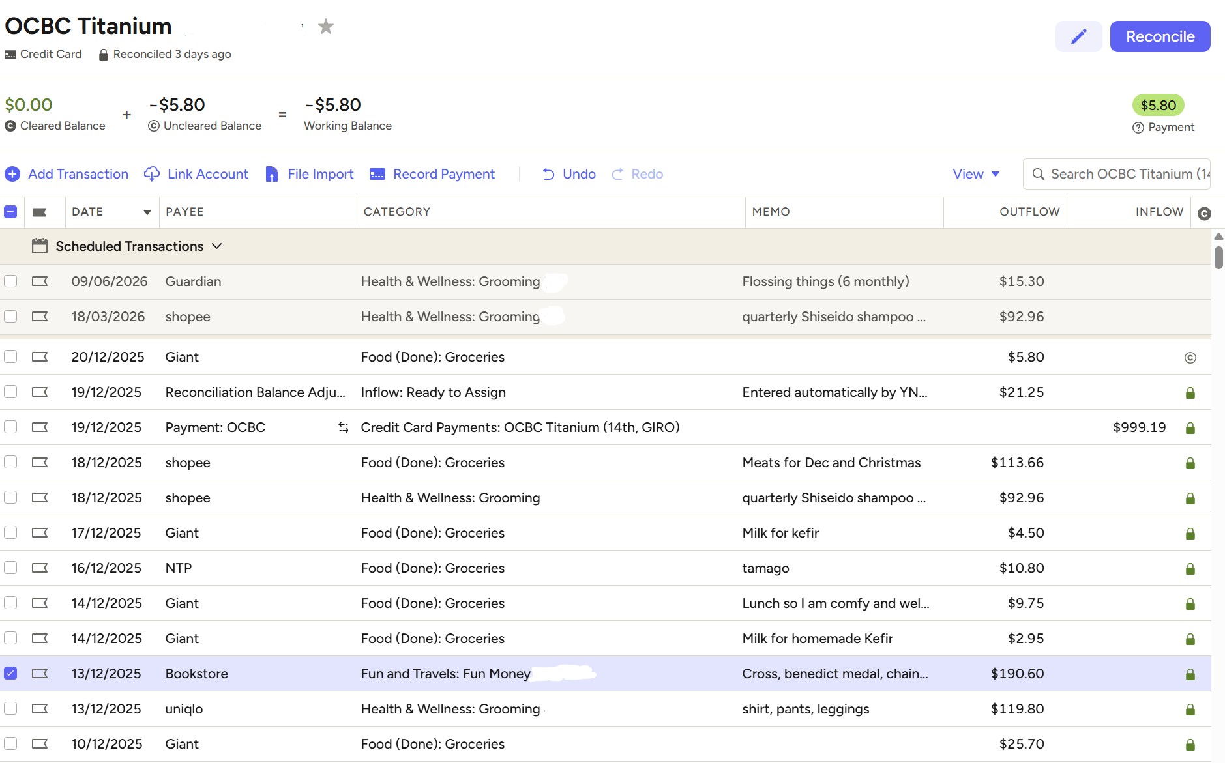The image size is (1225, 763).
Task: Click the lock icon on Reconciliation Balance Adjustment
Action: tap(1189, 392)
